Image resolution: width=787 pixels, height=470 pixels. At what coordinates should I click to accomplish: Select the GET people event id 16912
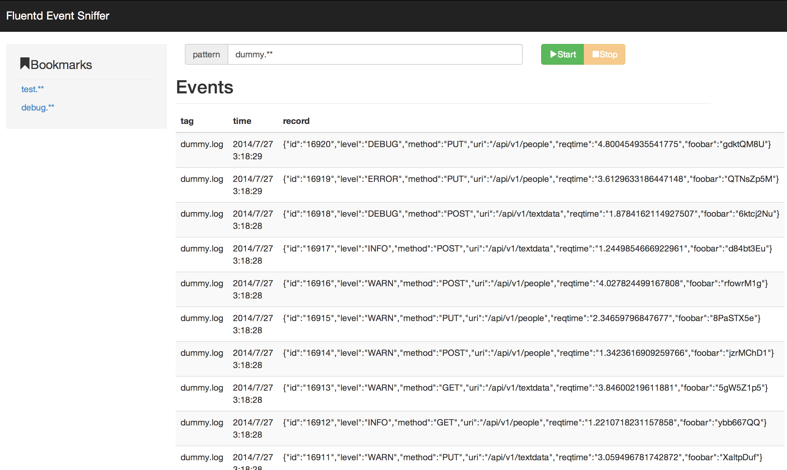pos(524,423)
